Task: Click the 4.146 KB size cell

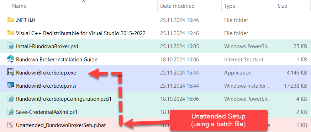Action: tap(297, 73)
